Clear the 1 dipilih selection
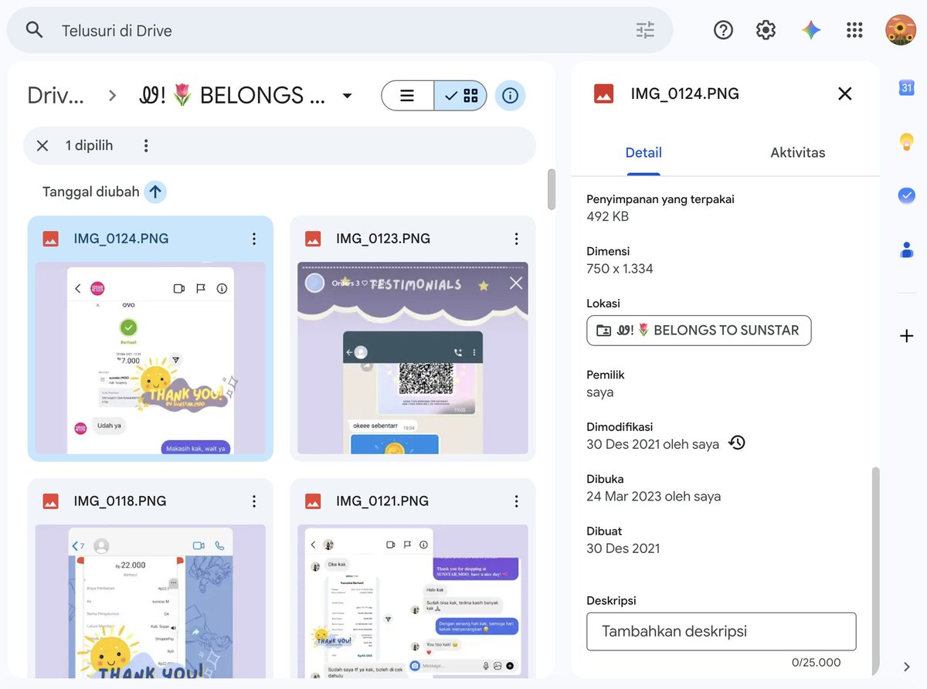This screenshot has height=689, width=927. 42,145
